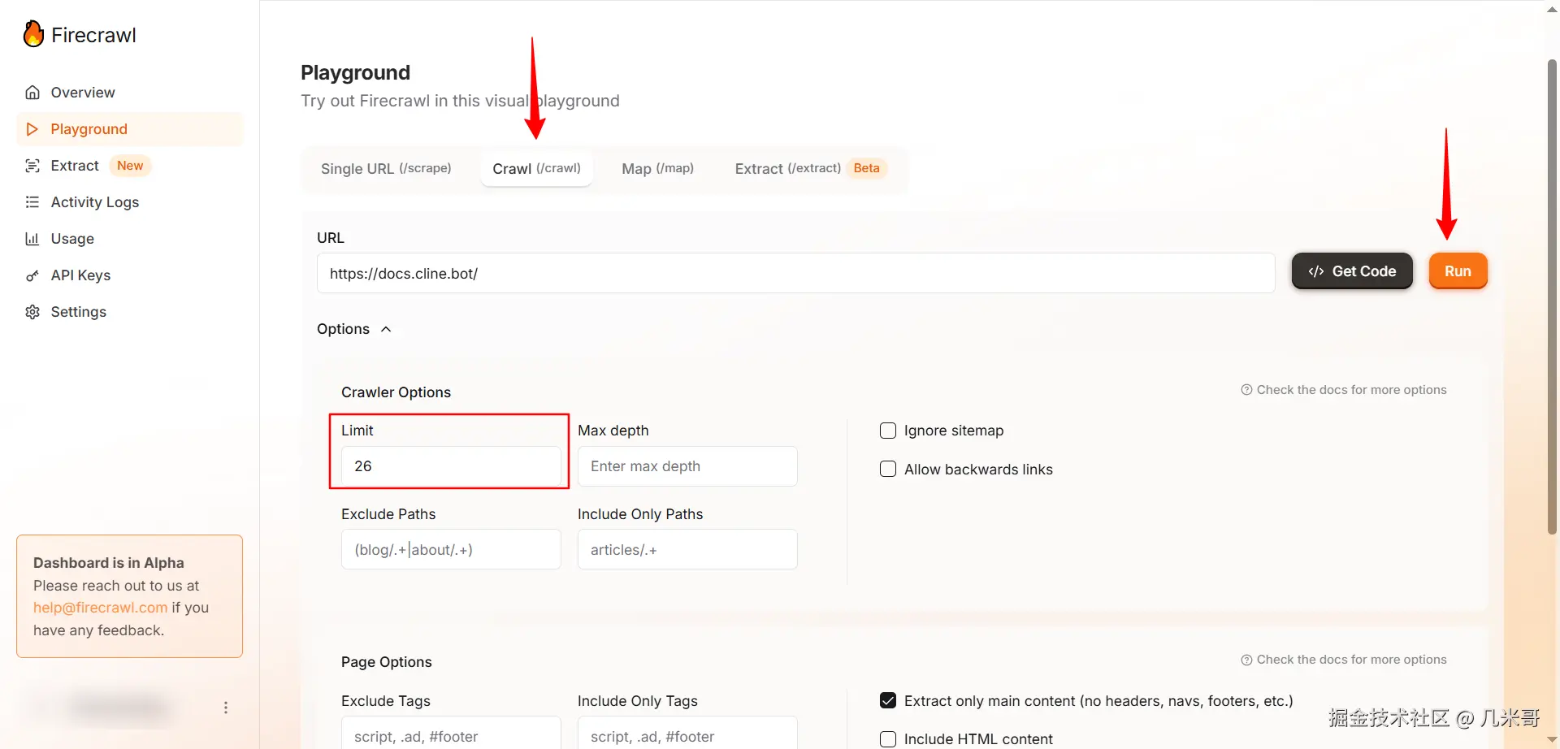Viewport: 1560px width, 749px height.
Task: Open Activity Logs in the sidebar
Action: tap(129, 202)
